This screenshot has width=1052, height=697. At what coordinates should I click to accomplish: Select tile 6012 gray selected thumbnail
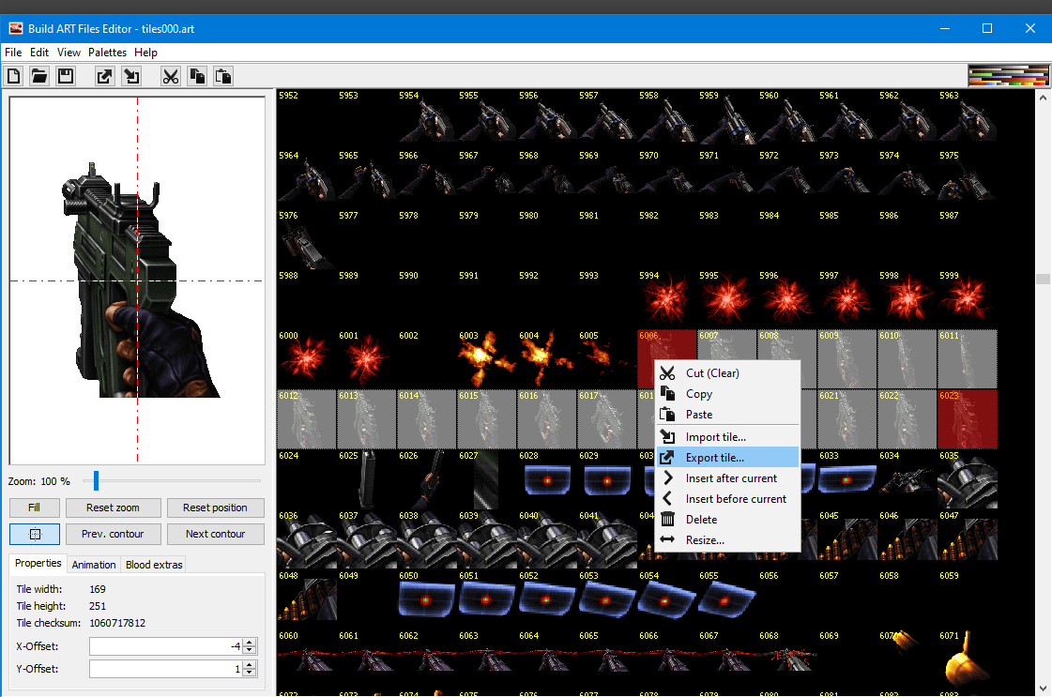click(x=307, y=418)
